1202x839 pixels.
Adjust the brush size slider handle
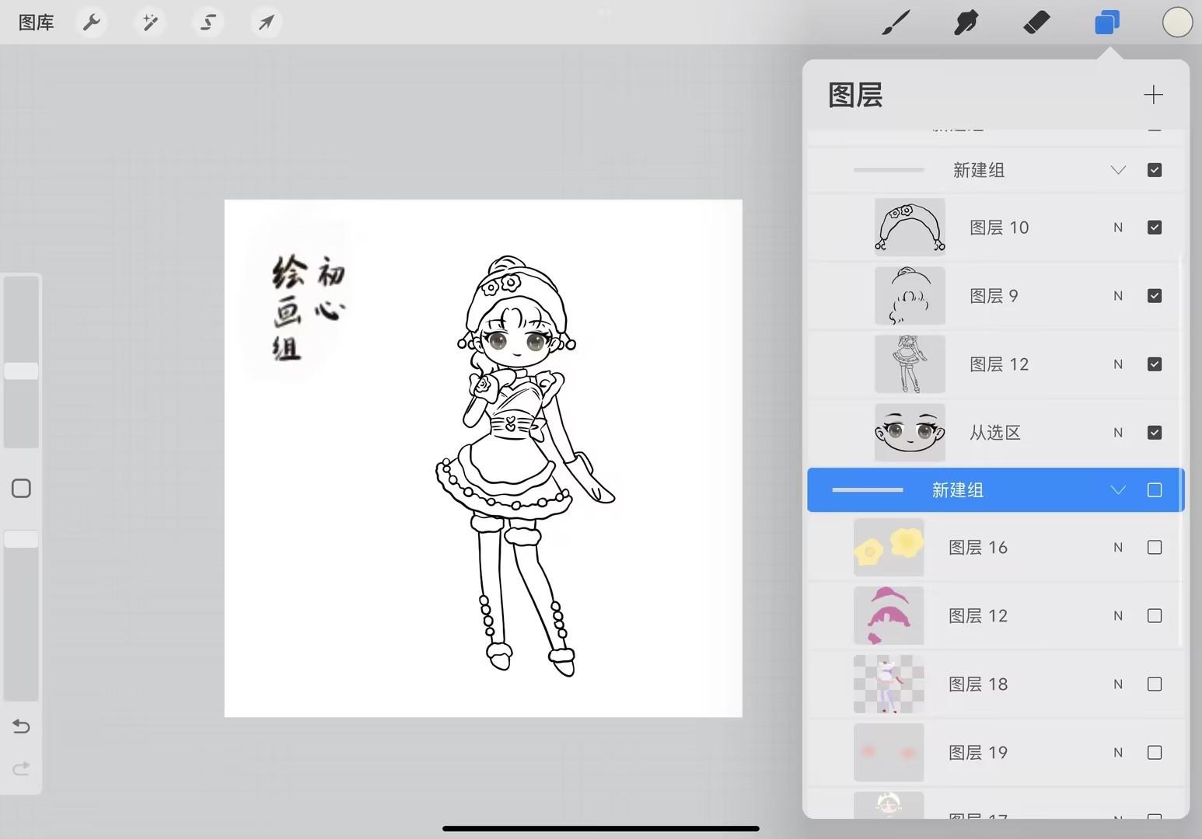click(21, 371)
